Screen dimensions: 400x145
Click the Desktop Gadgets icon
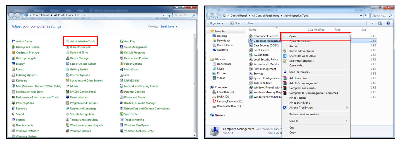(13, 58)
